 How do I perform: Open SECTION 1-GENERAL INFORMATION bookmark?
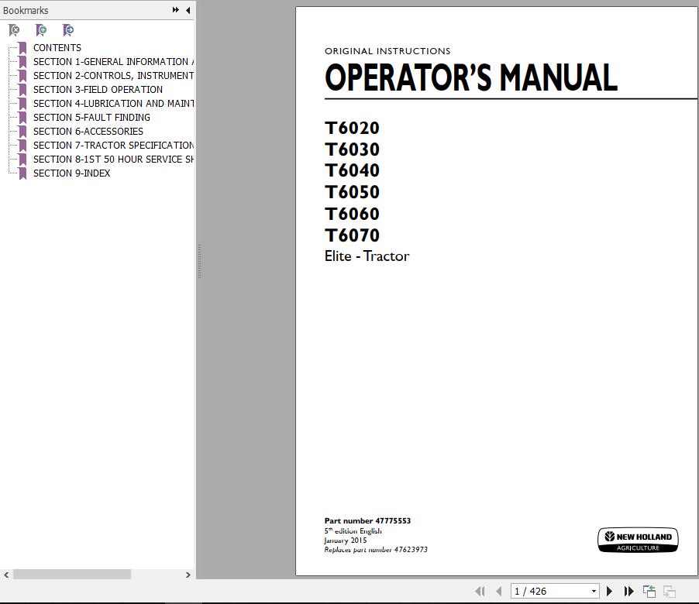pyautogui.click(x=113, y=61)
